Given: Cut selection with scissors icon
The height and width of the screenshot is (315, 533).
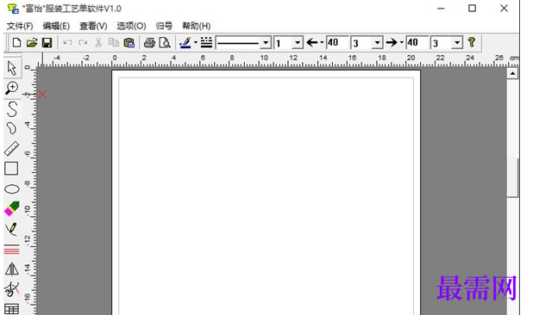Looking at the screenshot, I should coord(98,43).
